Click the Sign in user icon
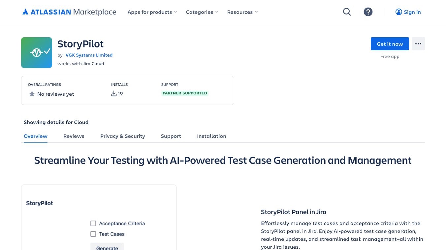This screenshot has height=250, width=446. coord(398,12)
